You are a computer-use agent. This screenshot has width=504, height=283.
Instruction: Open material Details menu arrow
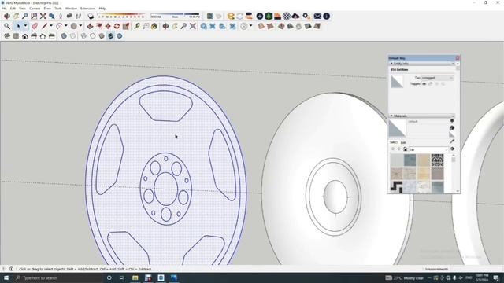click(453, 149)
